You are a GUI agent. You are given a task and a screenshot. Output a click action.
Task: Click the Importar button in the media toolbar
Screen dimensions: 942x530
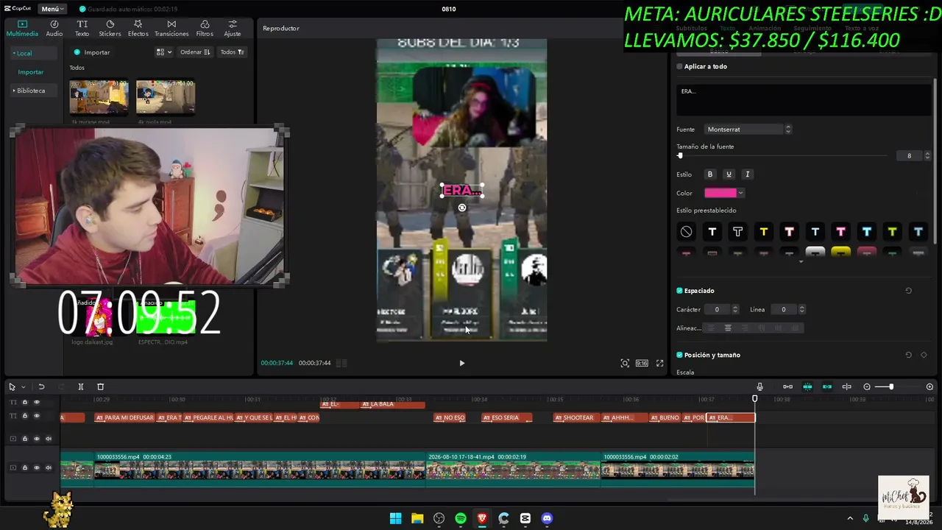point(92,52)
